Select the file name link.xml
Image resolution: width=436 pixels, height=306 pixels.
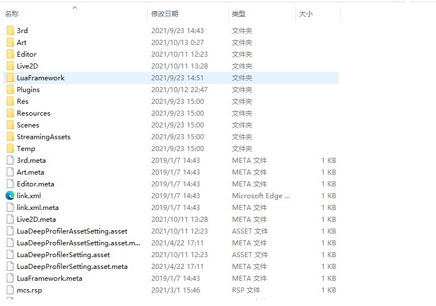pyautogui.click(x=29, y=195)
